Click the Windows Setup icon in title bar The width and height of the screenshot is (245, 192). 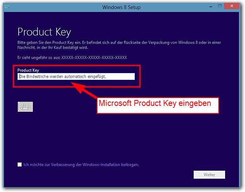(7, 6)
